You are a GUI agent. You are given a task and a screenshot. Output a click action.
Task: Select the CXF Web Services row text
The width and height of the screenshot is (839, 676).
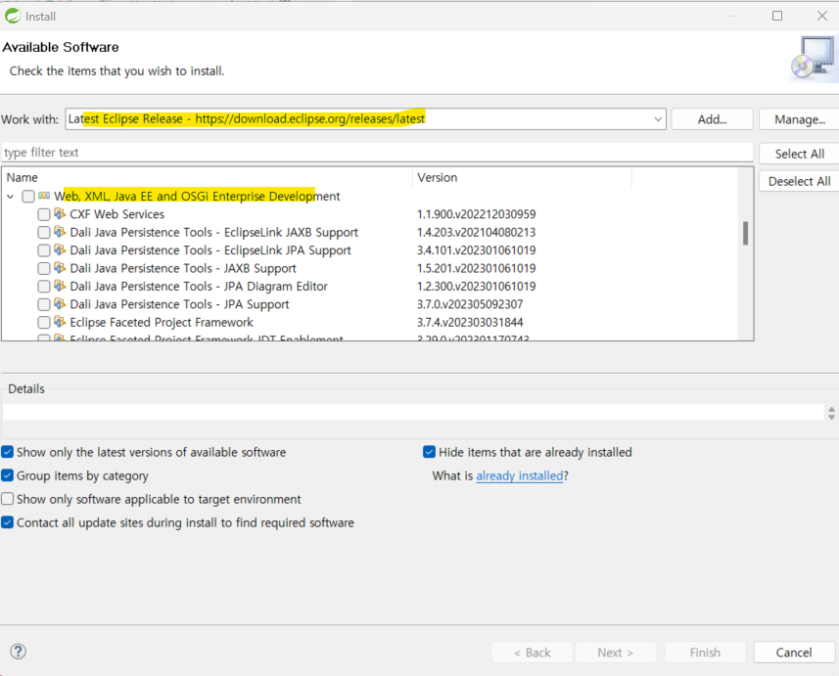tap(117, 214)
